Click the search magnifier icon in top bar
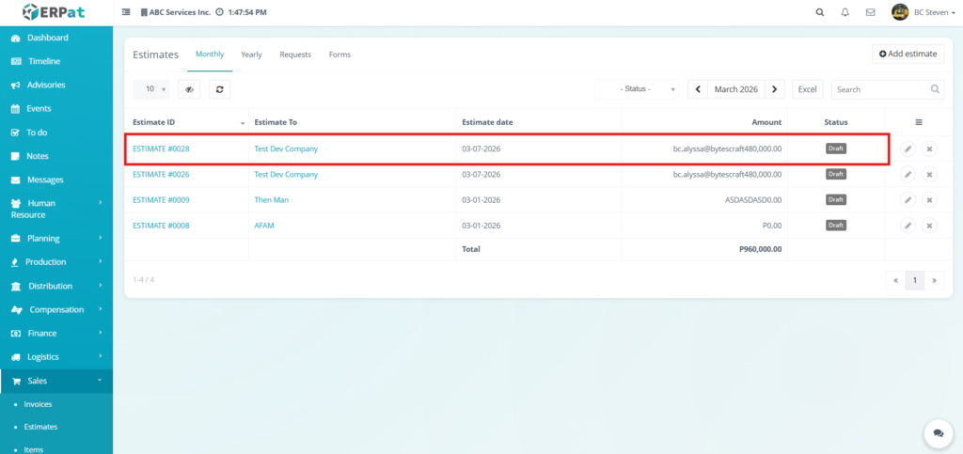This screenshot has height=454, width=963. click(x=820, y=12)
